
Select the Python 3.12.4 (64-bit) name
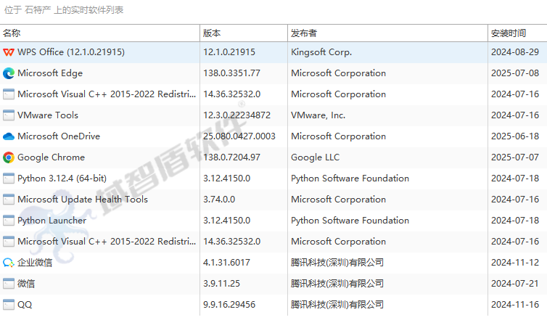(62, 179)
